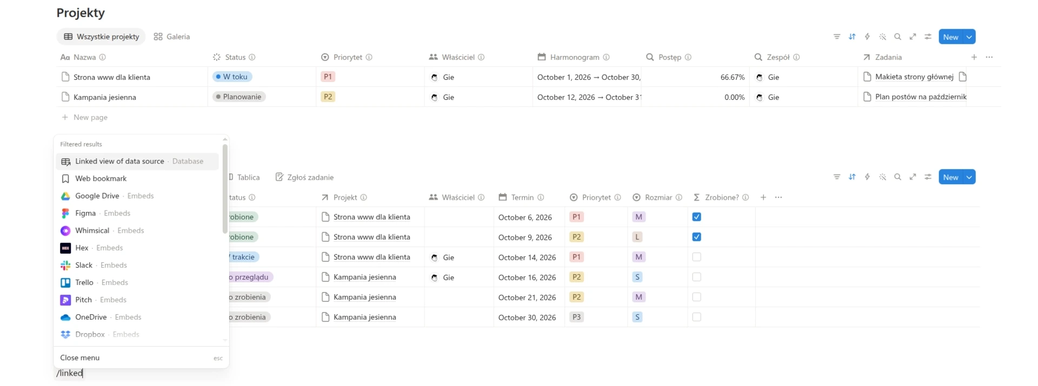Image resolution: width=1038 pixels, height=386 pixels.
Task: Expand tasks database with full page icon
Action: (x=913, y=177)
